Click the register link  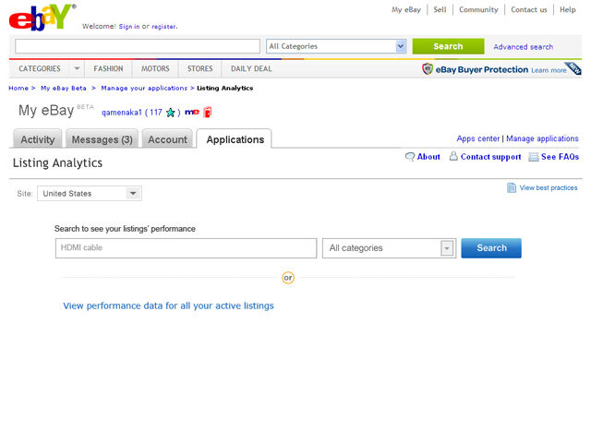pyautogui.click(x=163, y=27)
